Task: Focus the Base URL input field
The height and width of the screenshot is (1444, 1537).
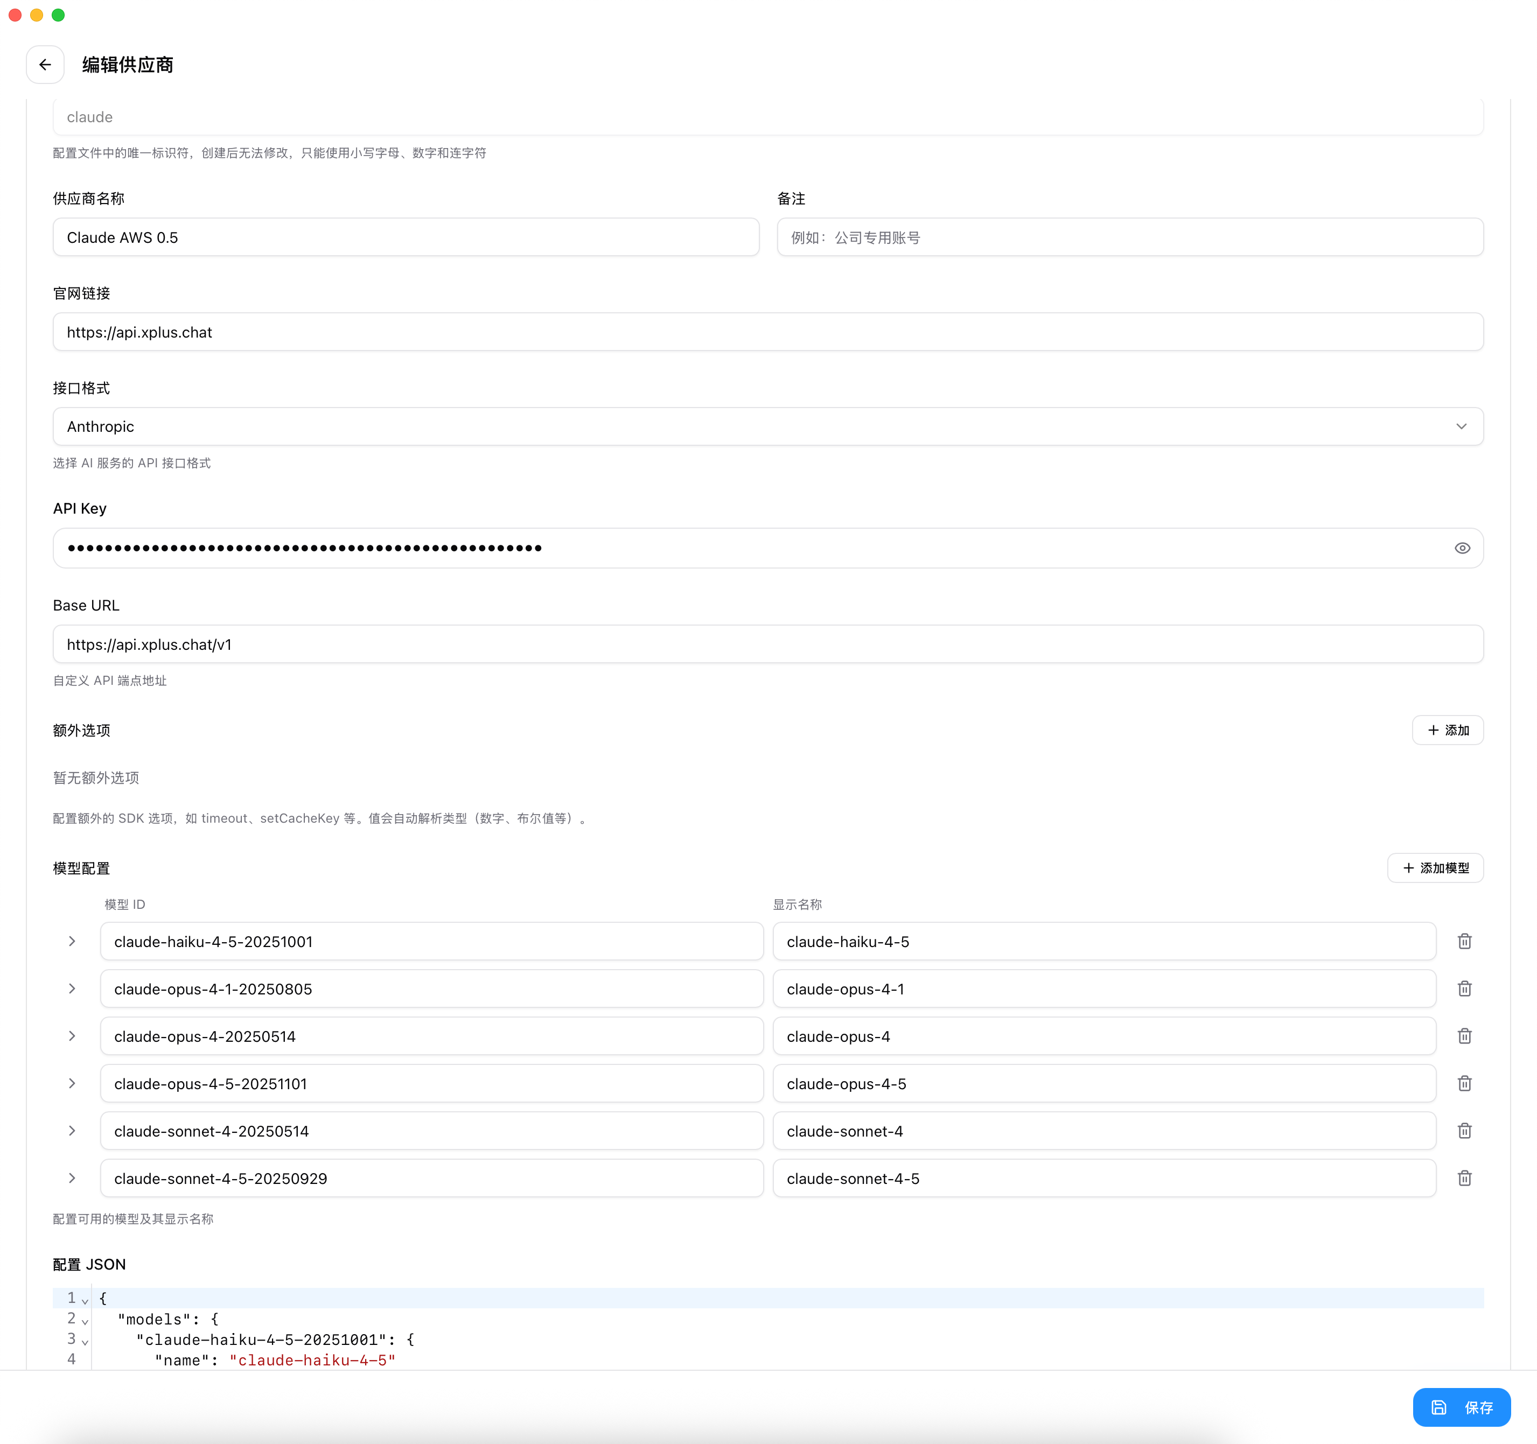Action: [x=767, y=644]
